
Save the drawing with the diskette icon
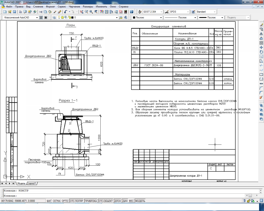14,12
